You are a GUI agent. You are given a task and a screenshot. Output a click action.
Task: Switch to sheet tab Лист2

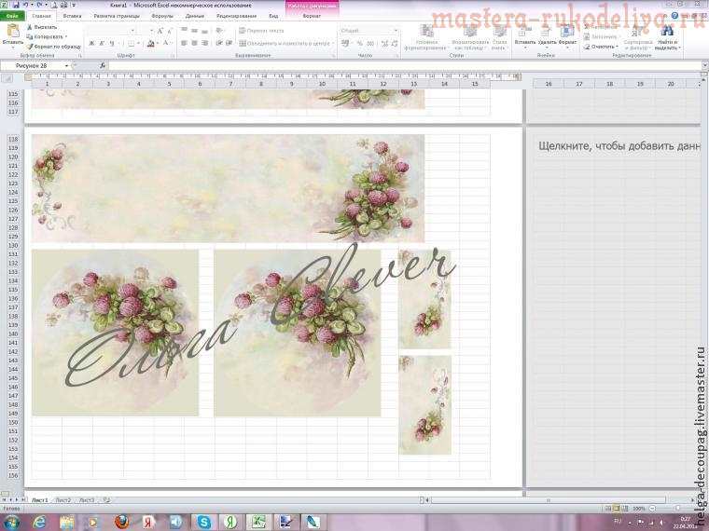(63, 500)
